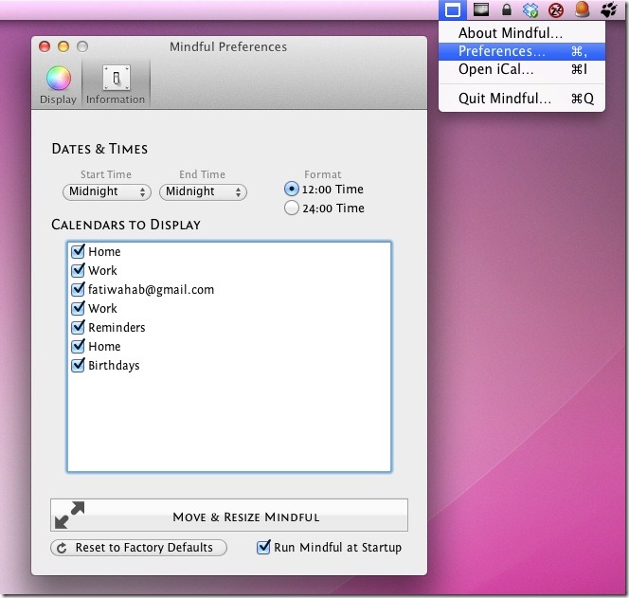The height and width of the screenshot is (598, 629).
Task: Uncheck the Home calendar below Reminders
Action: (78, 346)
